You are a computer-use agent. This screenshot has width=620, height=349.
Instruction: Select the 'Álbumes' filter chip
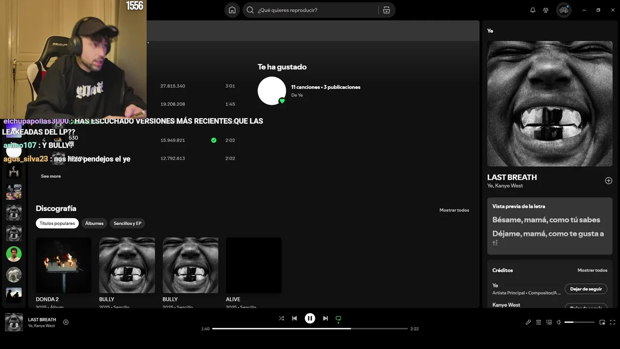tap(94, 223)
